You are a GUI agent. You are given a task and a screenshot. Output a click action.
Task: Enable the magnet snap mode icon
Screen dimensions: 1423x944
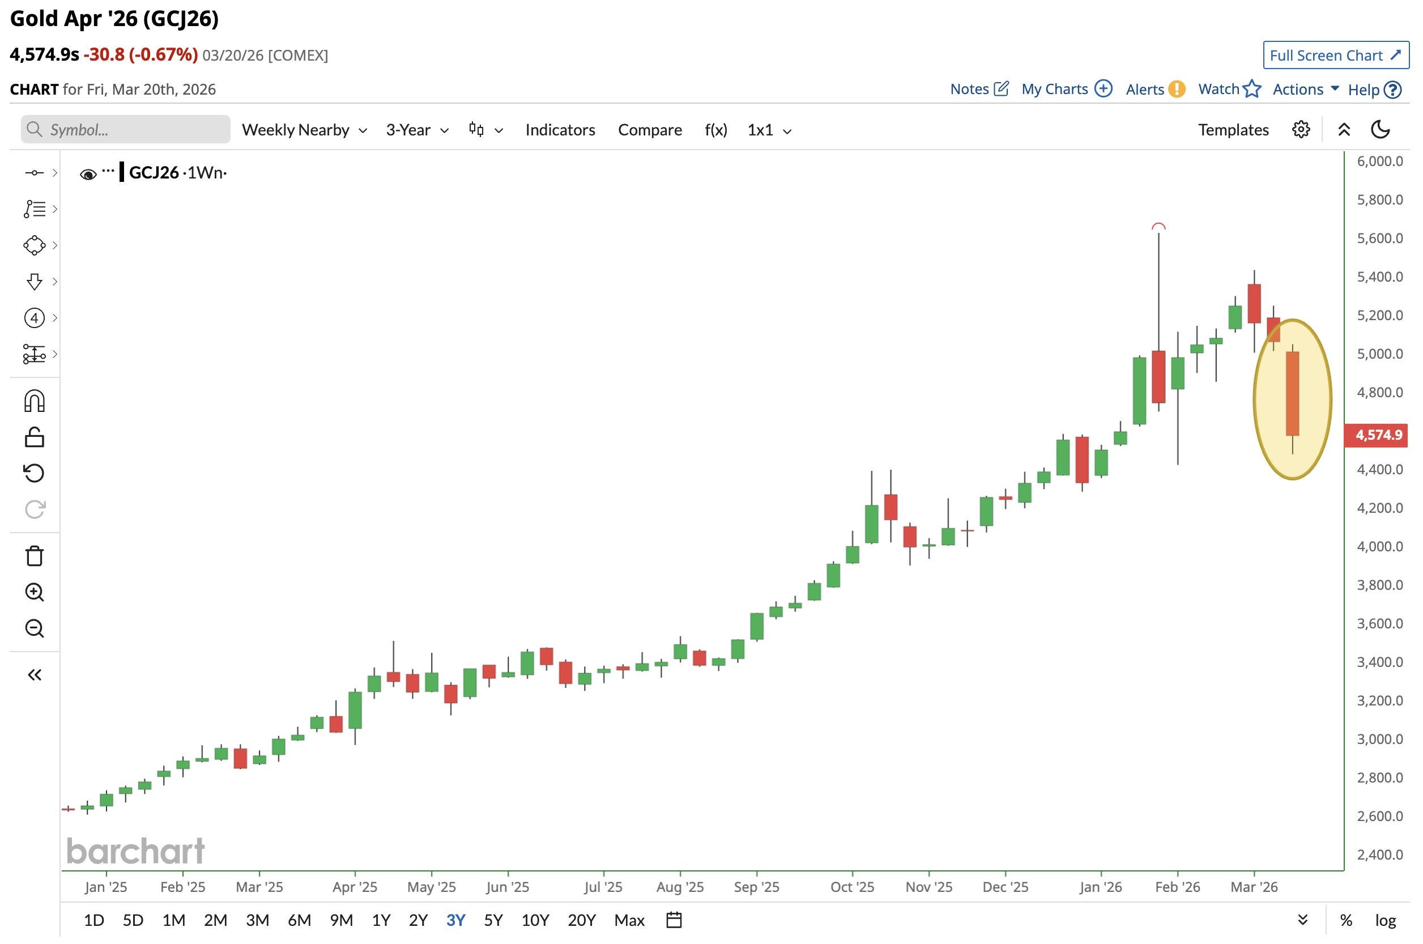pyautogui.click(x=35, y=401)
